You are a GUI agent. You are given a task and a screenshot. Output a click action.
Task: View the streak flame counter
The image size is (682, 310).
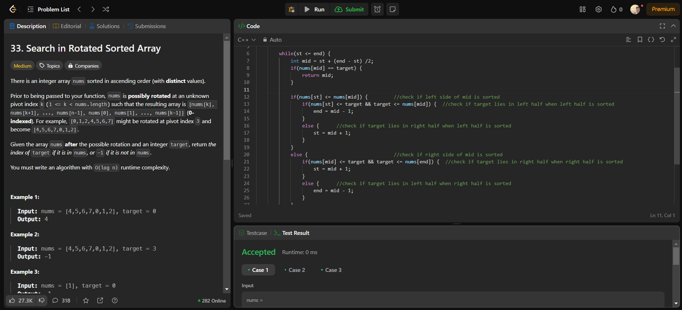click(617, 9)
